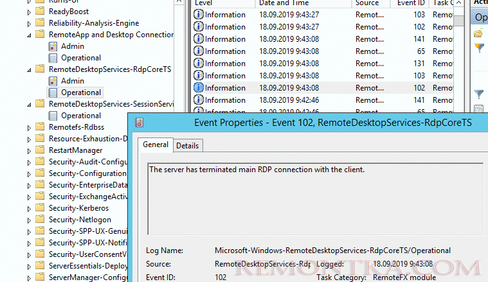Select the Security-SPP-UX-Notifi tree item
Image resolution: width=488 pixels, height=282 pixels.
pos(88,243)
